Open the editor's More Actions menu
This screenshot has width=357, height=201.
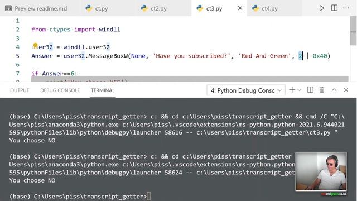point(346,8)
